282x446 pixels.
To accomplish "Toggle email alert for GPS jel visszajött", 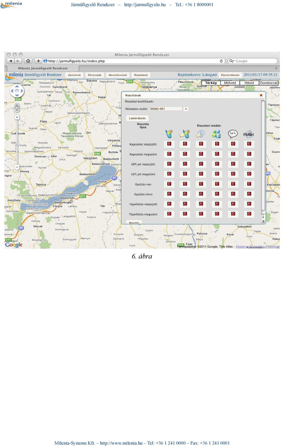I will click(201, 164).
